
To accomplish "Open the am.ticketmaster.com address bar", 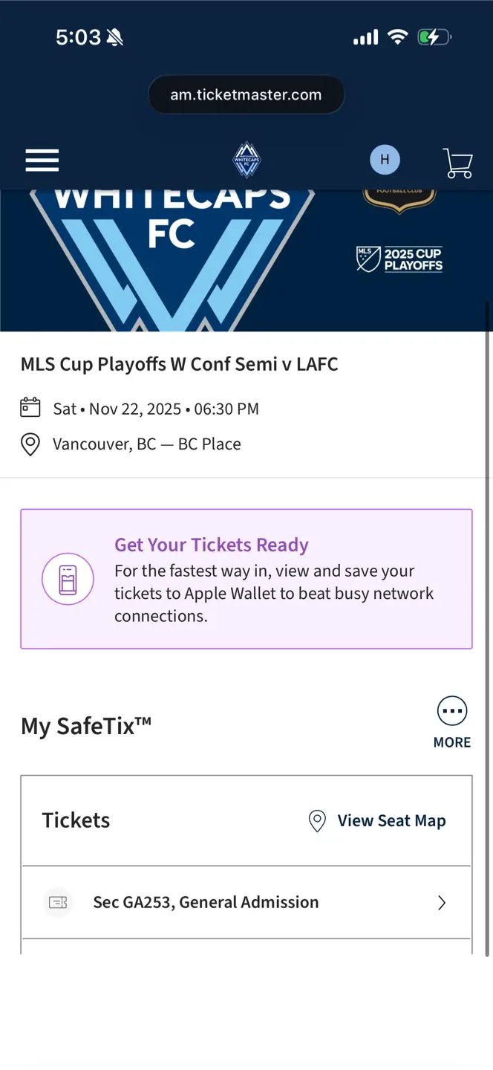I will (x=246, y=94).
